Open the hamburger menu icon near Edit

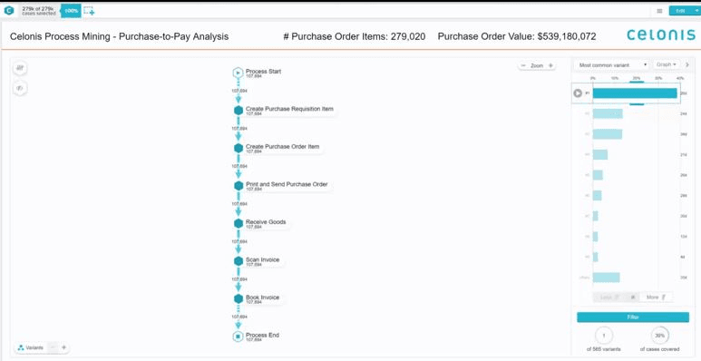tap(659, 11)
